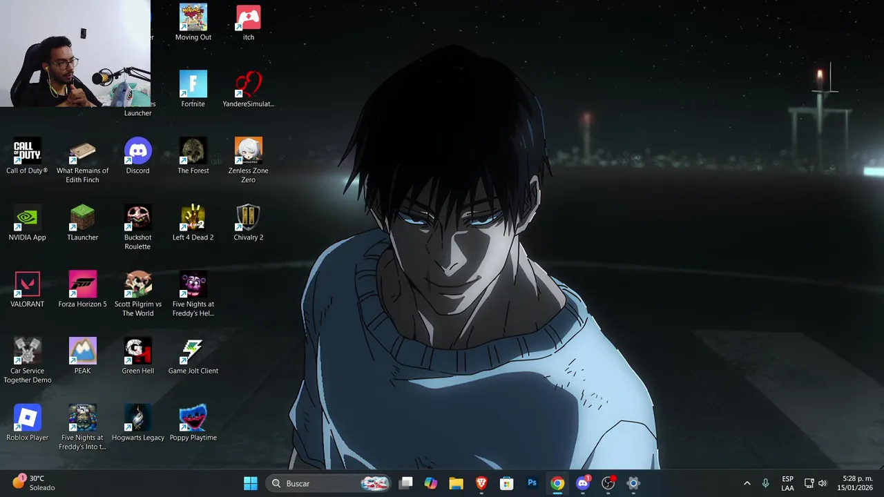Open the itch desktop shortcut
Image resolution: width=884 pixels, height=497 pixels.
249,23
